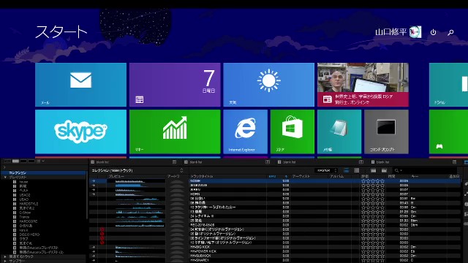Open the C-Show playlist
Screen dimensions: 468x263
[25, 213]
